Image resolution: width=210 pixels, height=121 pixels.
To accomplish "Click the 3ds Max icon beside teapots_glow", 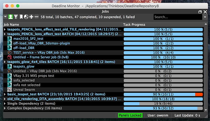I will click(x=10, y=66).
